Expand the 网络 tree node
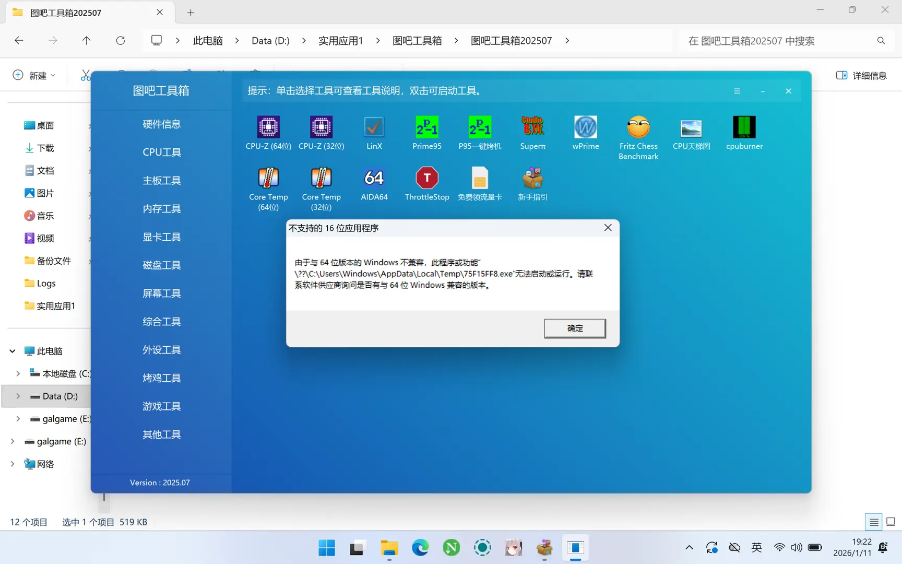This screenshot has height=564, width=902. click(x=13, y=464)
